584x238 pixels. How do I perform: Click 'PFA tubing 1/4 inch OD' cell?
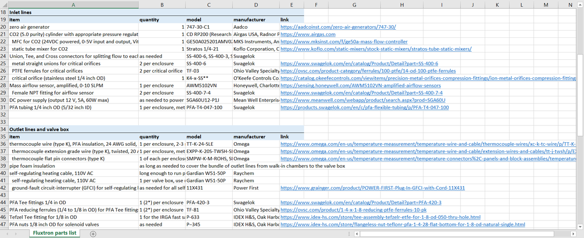(x=73, y=107)
